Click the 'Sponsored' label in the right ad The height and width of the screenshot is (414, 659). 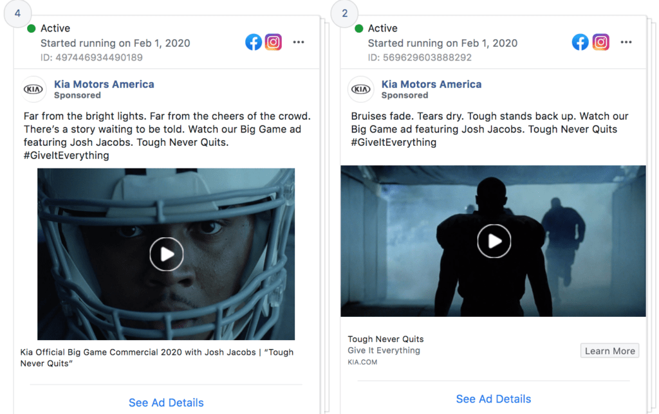pyautogui.click(x=405, y=95)
